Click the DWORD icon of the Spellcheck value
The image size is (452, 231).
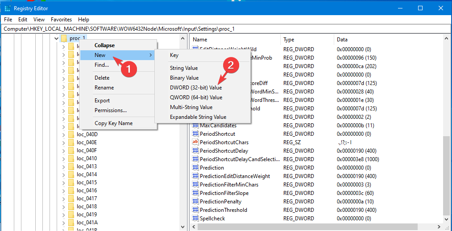[x=195, y=219]
